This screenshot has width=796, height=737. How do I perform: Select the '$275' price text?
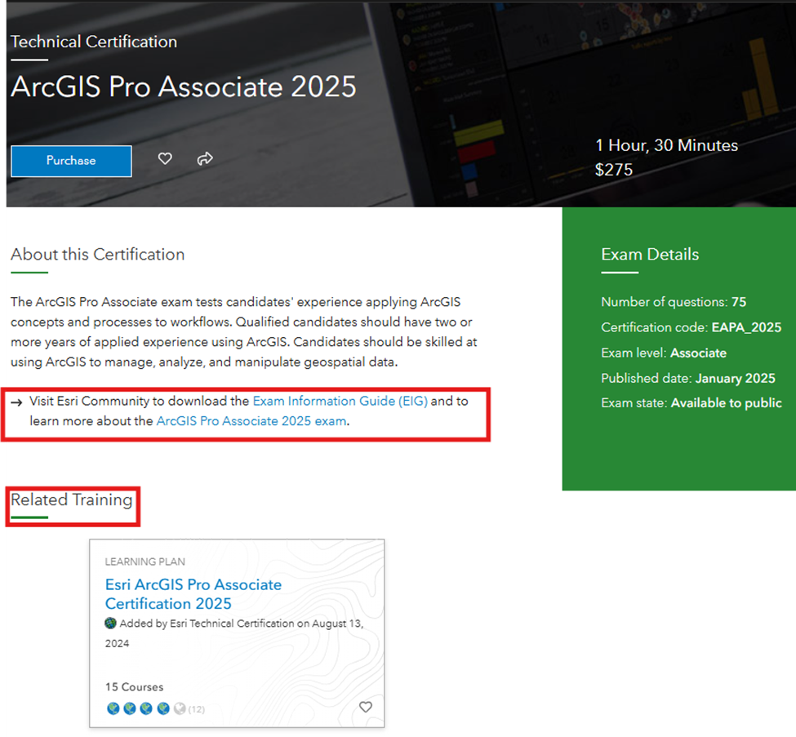[x=614, y=170]
